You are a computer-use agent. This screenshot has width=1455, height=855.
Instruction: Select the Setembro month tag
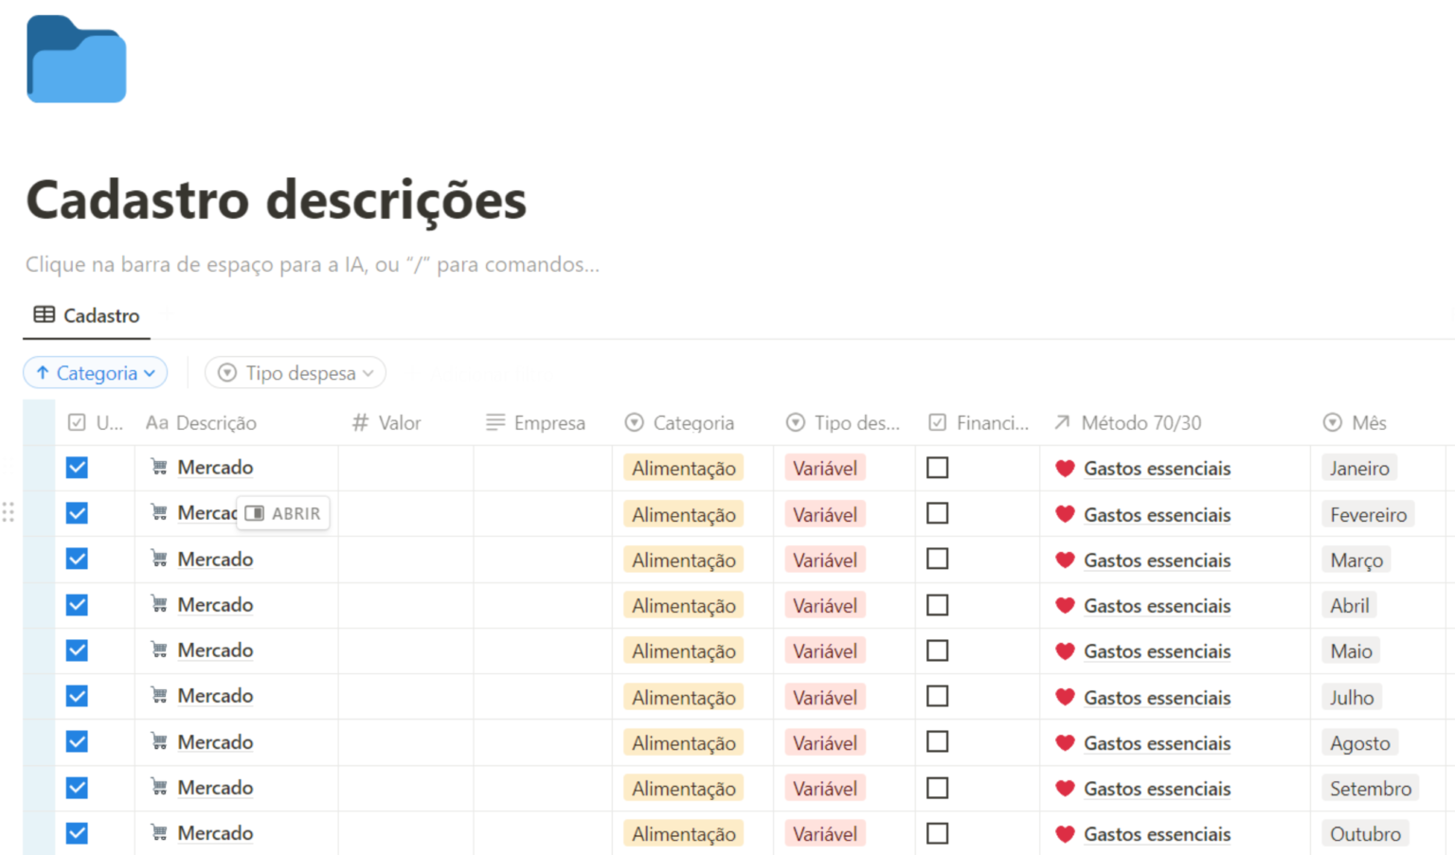click(1370, 789)
